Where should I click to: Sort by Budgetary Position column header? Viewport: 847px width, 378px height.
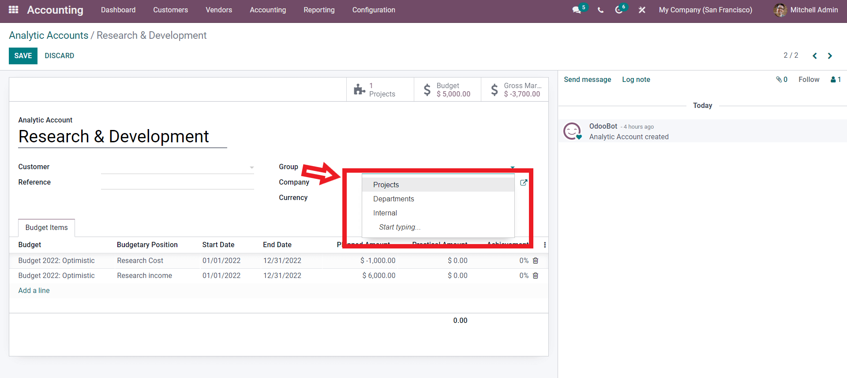pos(147,245)
